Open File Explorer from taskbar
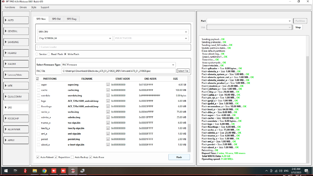Screen dimensions: 313x176 35,171
